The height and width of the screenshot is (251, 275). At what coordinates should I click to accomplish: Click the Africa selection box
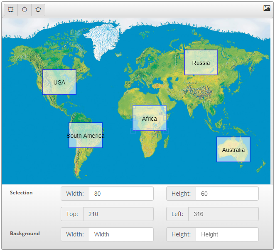click(150, 118)
